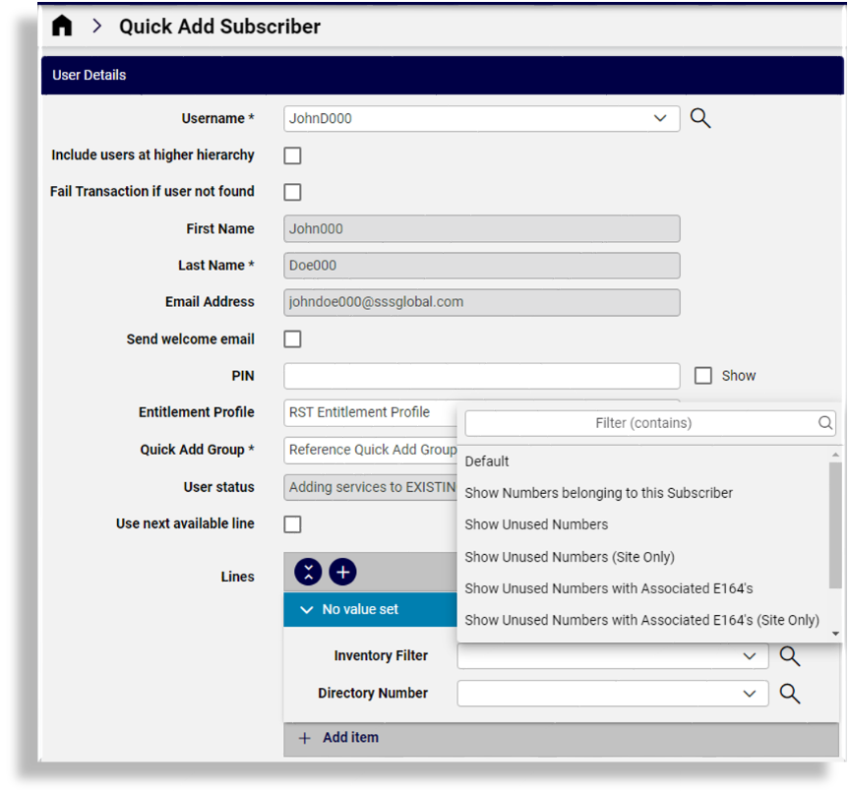Open the Directory Number search magnifier
Image resolution: width=849 pixels, height=796 pixels.
point(789,694)
